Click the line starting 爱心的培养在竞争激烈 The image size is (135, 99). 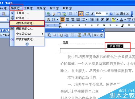coord(101,57)
